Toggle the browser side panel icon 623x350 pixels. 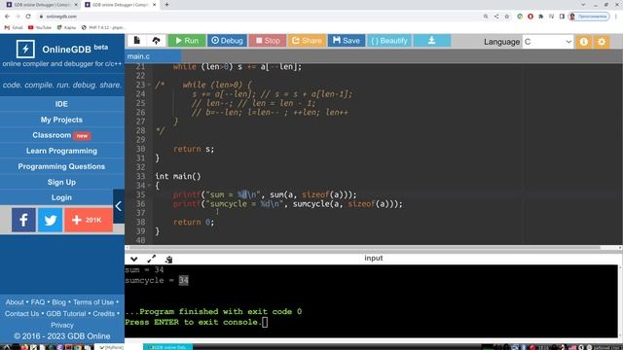[x=562, y=17]
